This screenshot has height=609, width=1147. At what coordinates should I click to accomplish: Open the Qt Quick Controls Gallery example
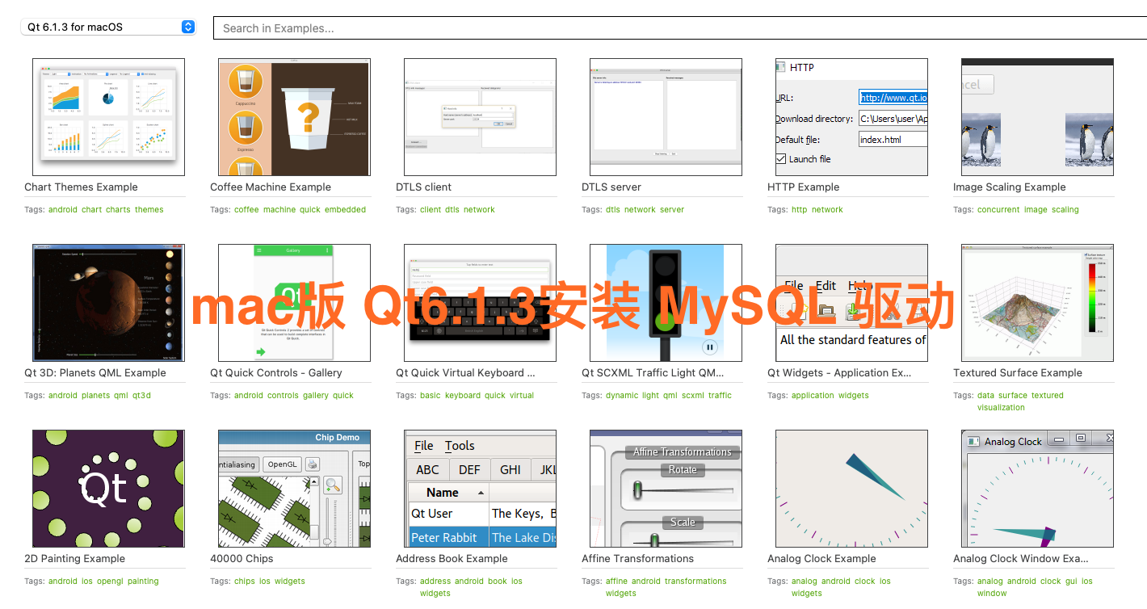pyautogui.click(x=294, y=303)
